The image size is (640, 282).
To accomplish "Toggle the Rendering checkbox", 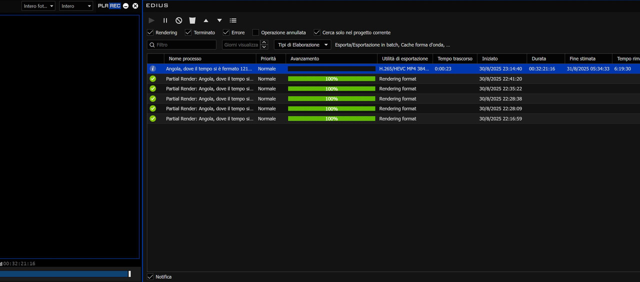I will 150,32.
